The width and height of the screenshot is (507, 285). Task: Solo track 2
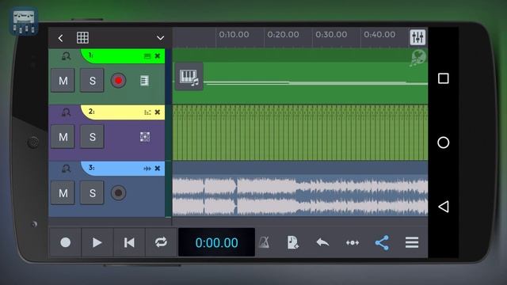coord(92,137)
